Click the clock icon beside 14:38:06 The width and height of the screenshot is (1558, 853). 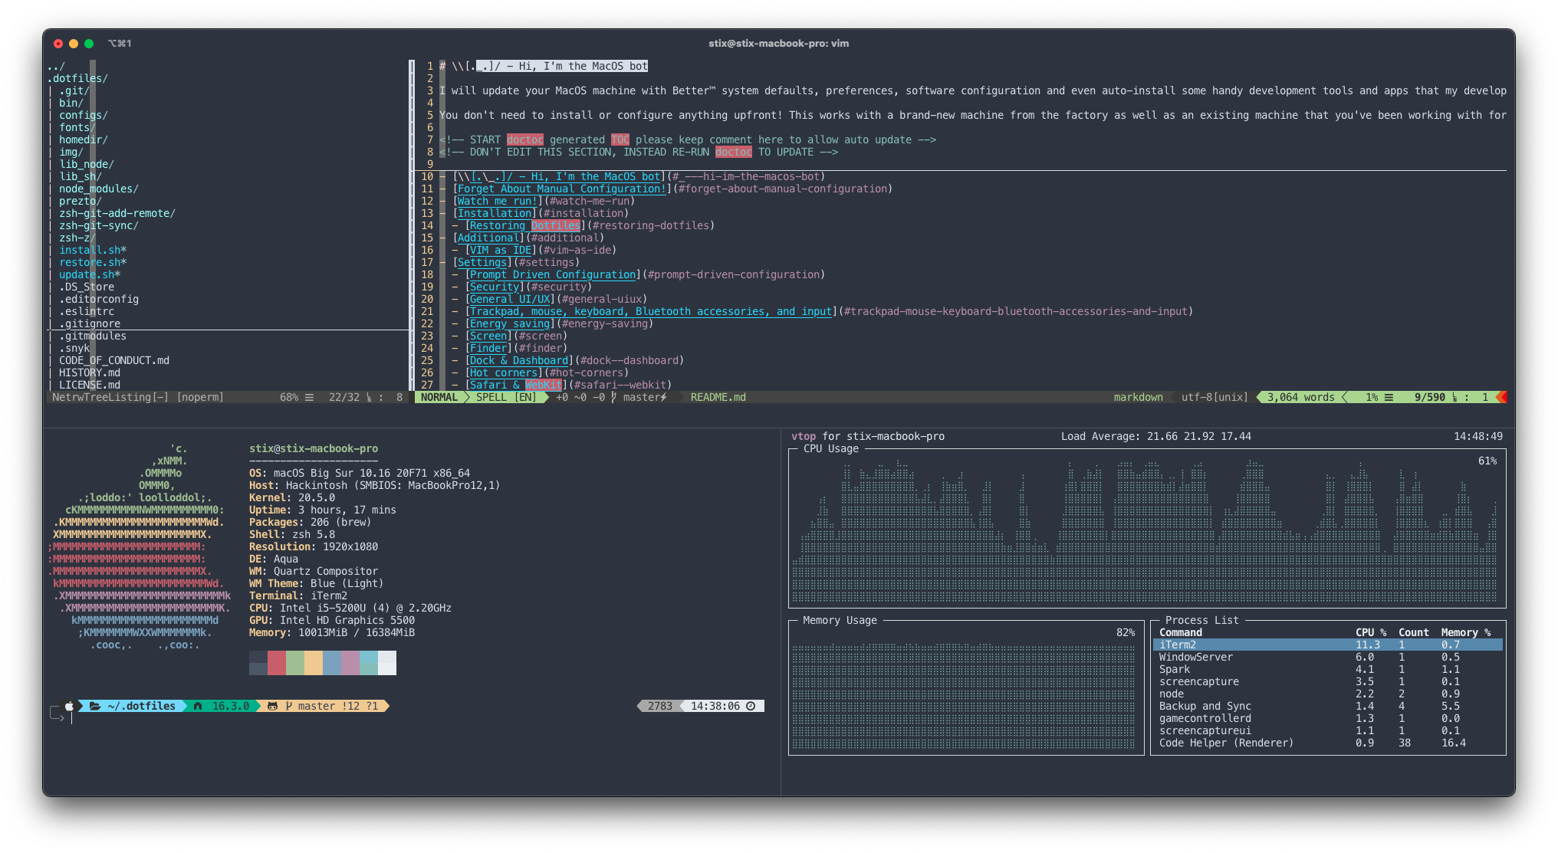751,706
